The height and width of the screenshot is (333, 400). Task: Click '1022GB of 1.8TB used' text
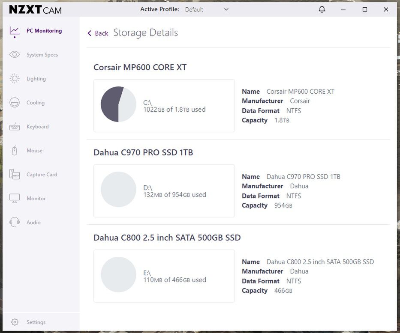(174, 110)
